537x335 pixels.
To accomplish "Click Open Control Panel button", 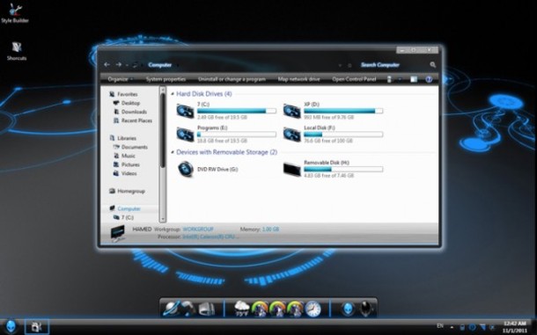I will click(354, 79).
